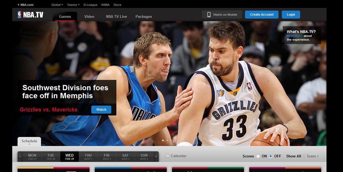Click the mobile phone icon in Watch on Mobile

click(209, 15)
